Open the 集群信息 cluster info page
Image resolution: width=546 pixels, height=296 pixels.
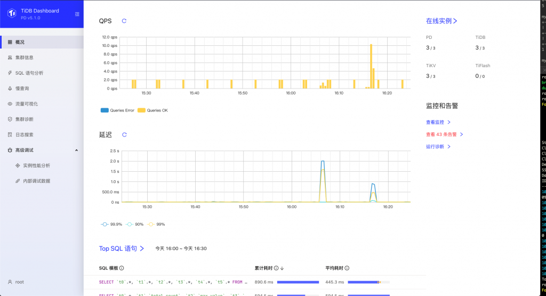[42, 58]
